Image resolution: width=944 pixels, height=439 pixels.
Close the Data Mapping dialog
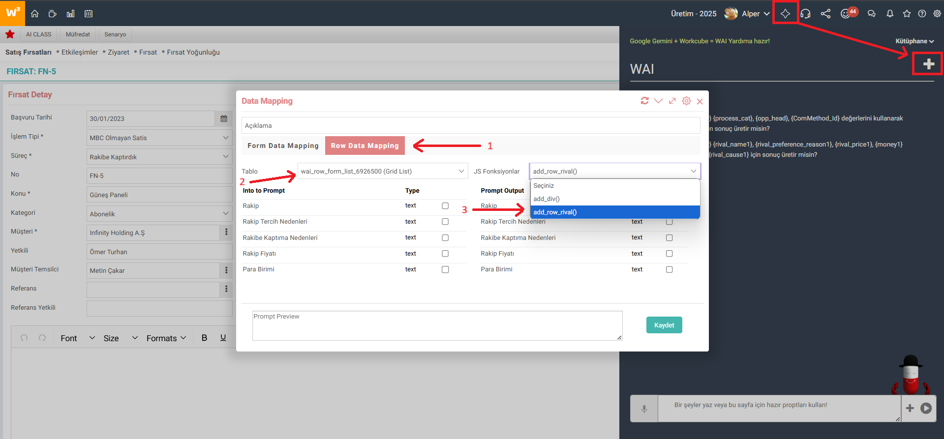pos(700,101)
